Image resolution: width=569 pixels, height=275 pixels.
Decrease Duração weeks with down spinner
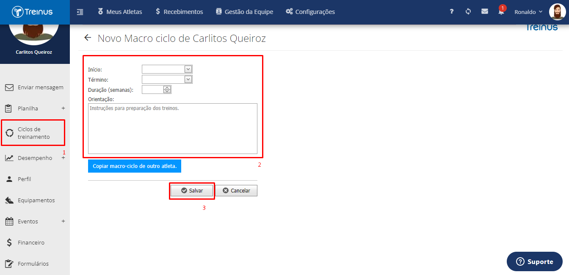167,91
